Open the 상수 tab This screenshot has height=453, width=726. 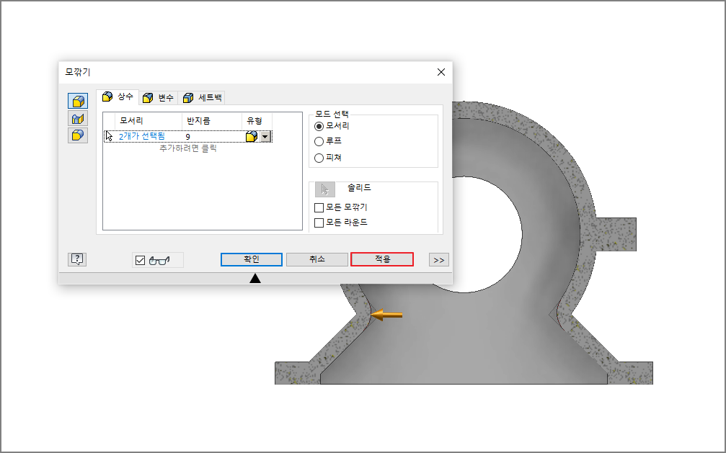coord(118,97)
